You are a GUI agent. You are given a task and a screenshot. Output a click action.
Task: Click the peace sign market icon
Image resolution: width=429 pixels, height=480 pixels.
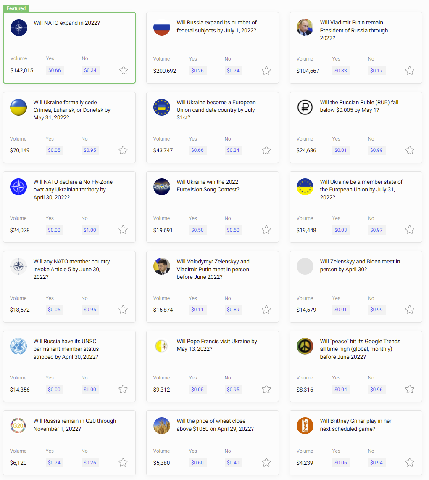(305, 346)
